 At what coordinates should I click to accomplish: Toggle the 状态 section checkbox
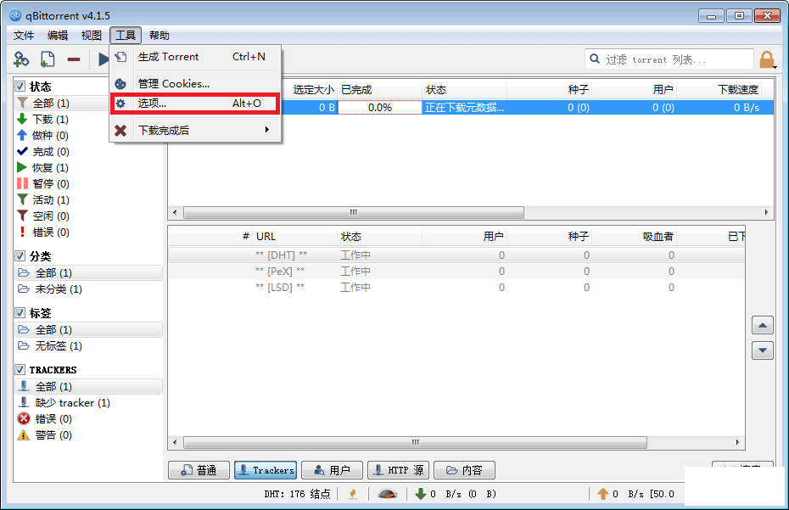pyautogui.click(x=20, y=87)
